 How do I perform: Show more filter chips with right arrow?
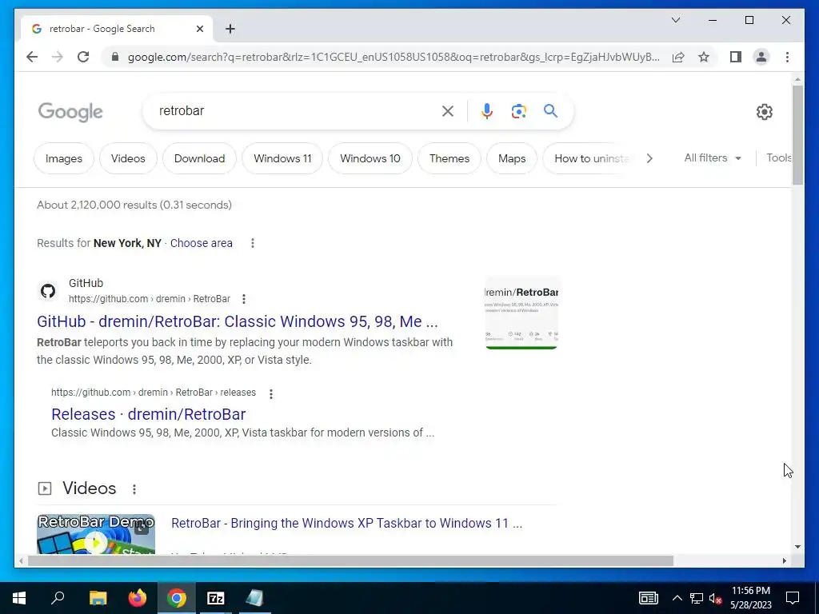(649, 158)
